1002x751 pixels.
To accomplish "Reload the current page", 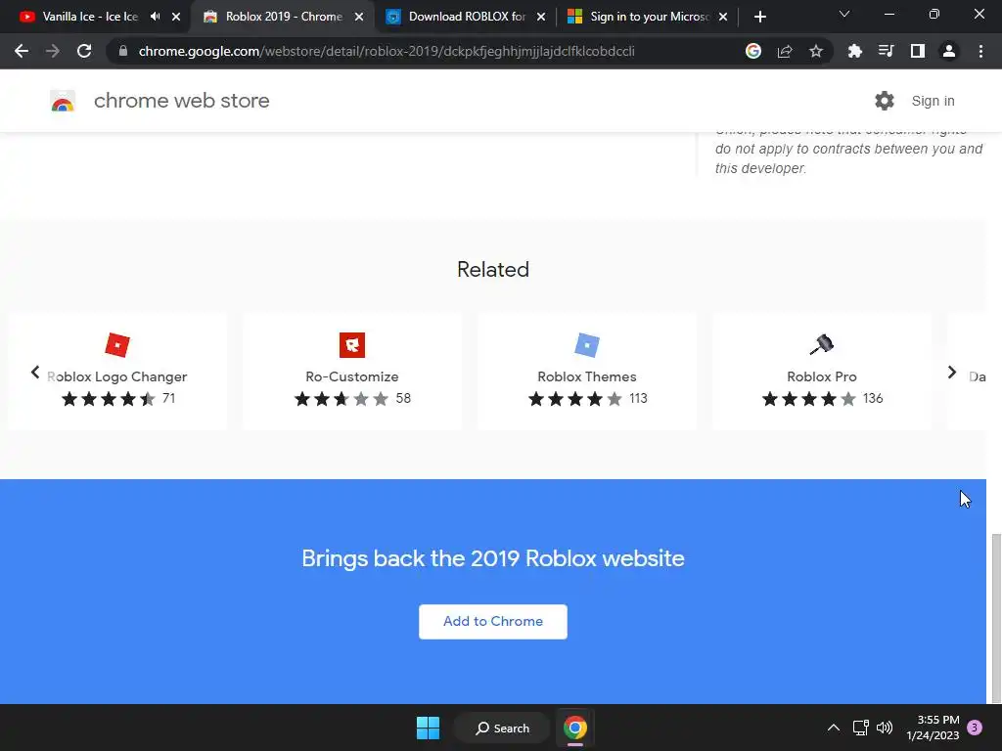I will pyautogui.click(x=84, y=51).
